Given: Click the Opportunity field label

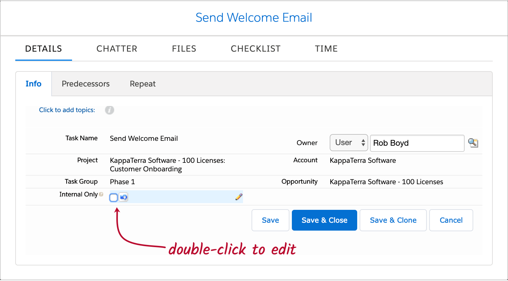Looking at the screenshot, I should coord(299,181).
